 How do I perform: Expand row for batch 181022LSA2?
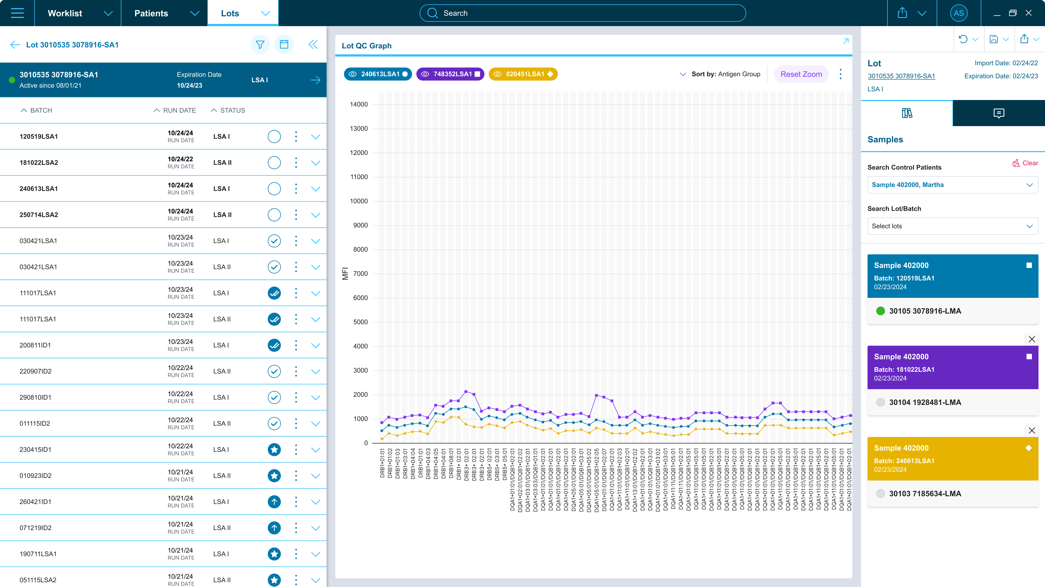(x=315, y=163)
